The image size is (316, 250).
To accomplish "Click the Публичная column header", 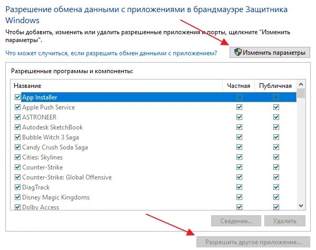I will pyautogui.click(x=275, y=86).
